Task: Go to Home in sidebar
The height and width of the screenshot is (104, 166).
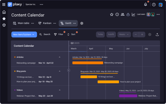Action: pos(4,12)
